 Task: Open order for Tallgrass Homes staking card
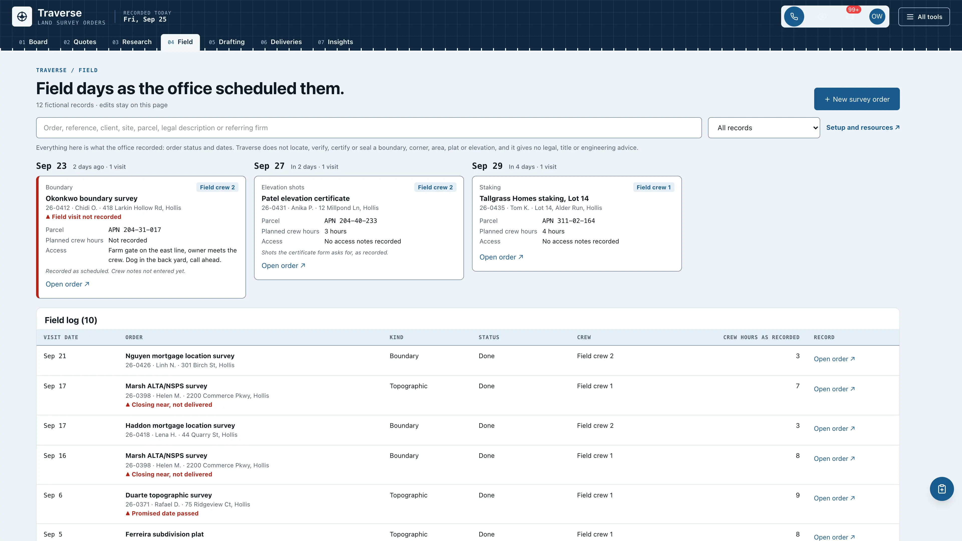pyautogui.click(x=501, y=257)
